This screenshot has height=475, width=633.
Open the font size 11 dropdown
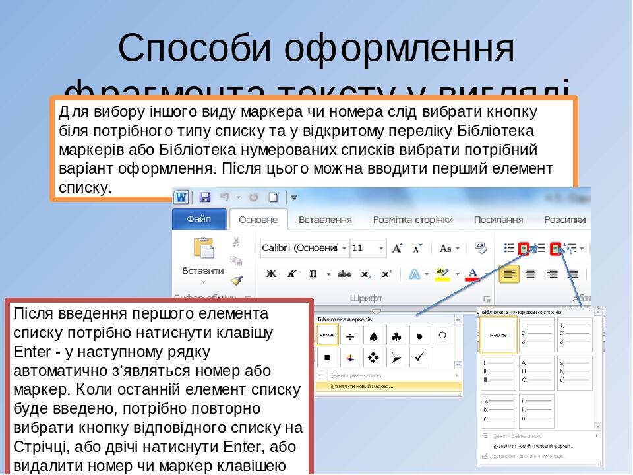pos(380,248)
